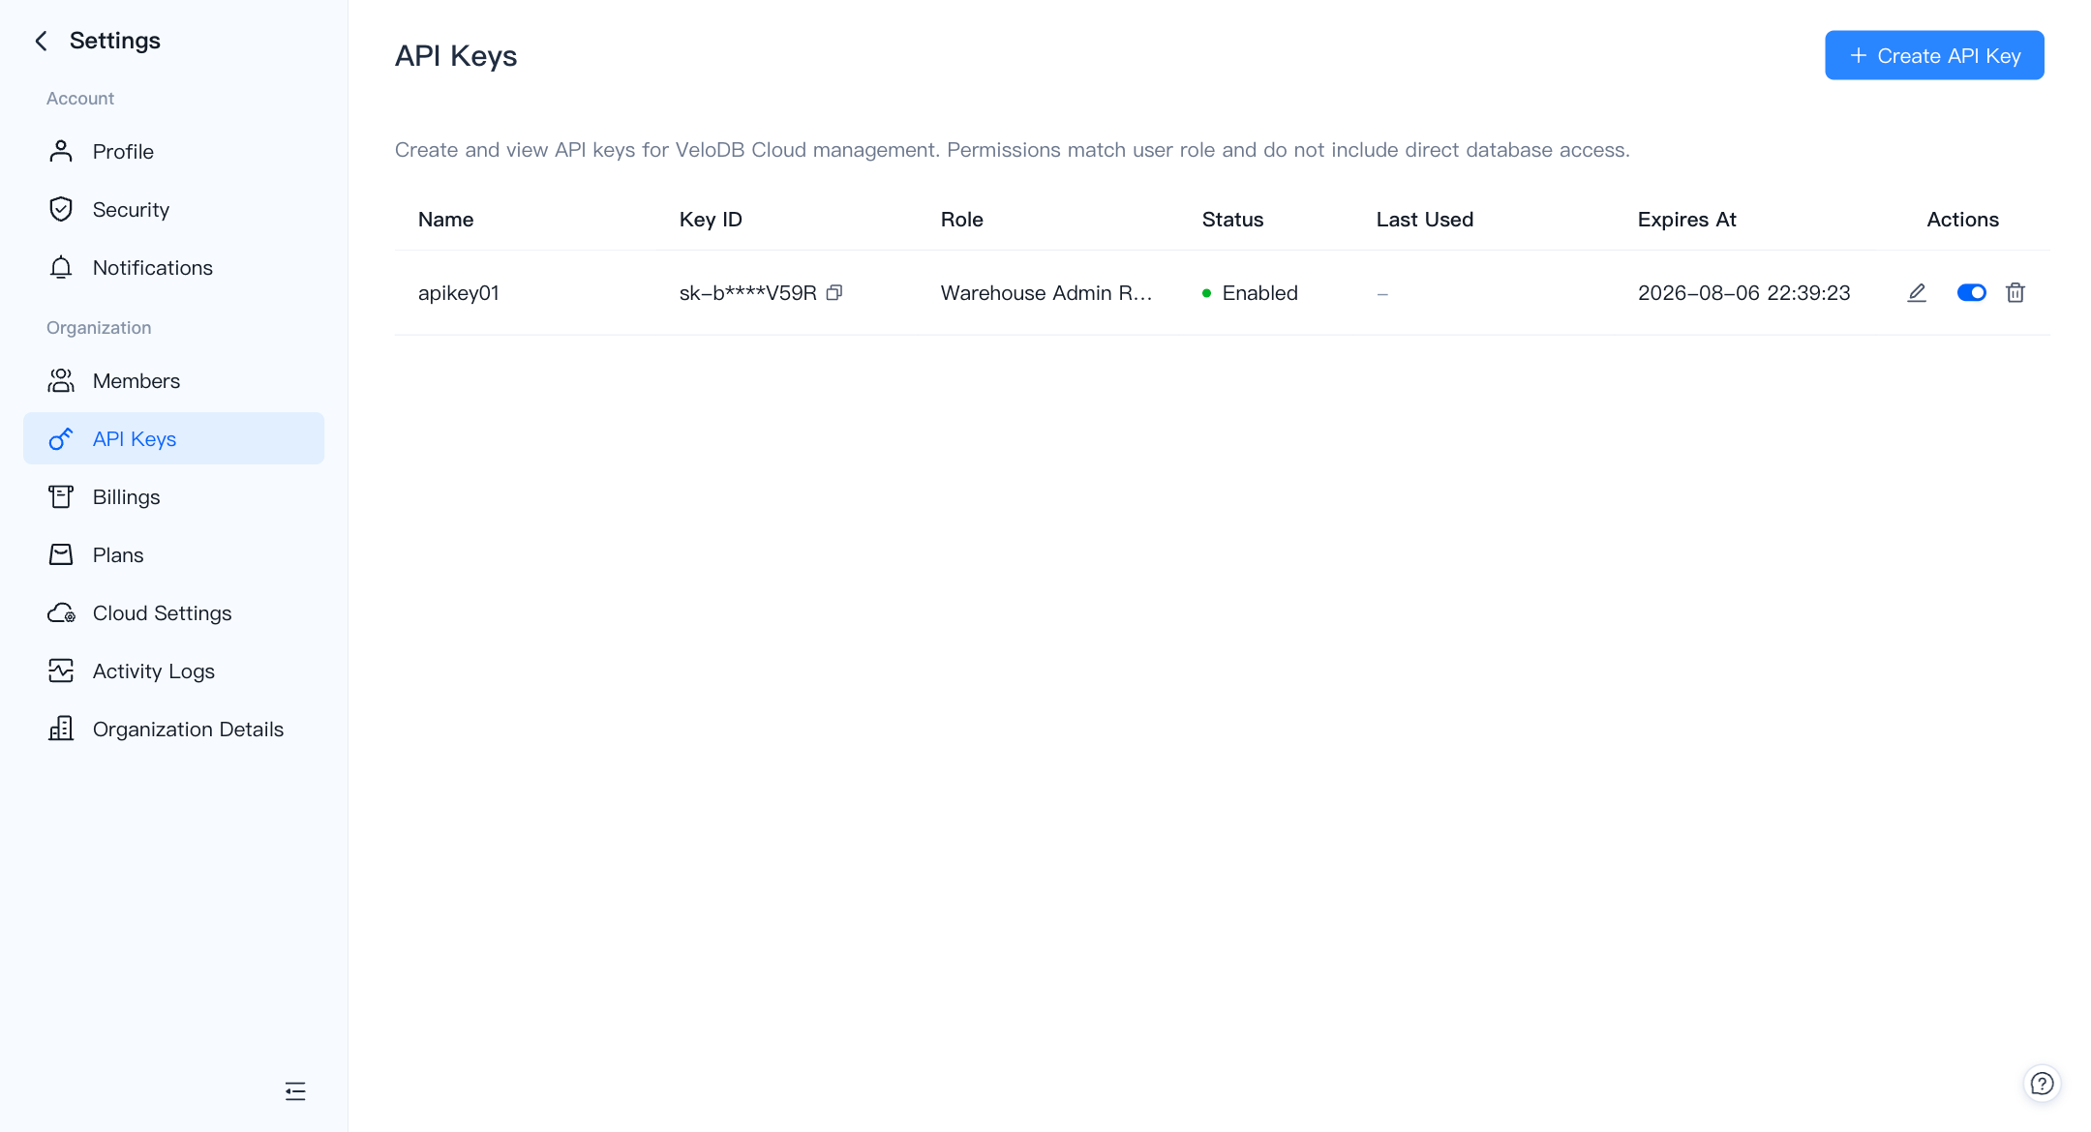The image size is (2091, 1132).
Task: Click the Billings receipt icon
Action: click(61, 497)
